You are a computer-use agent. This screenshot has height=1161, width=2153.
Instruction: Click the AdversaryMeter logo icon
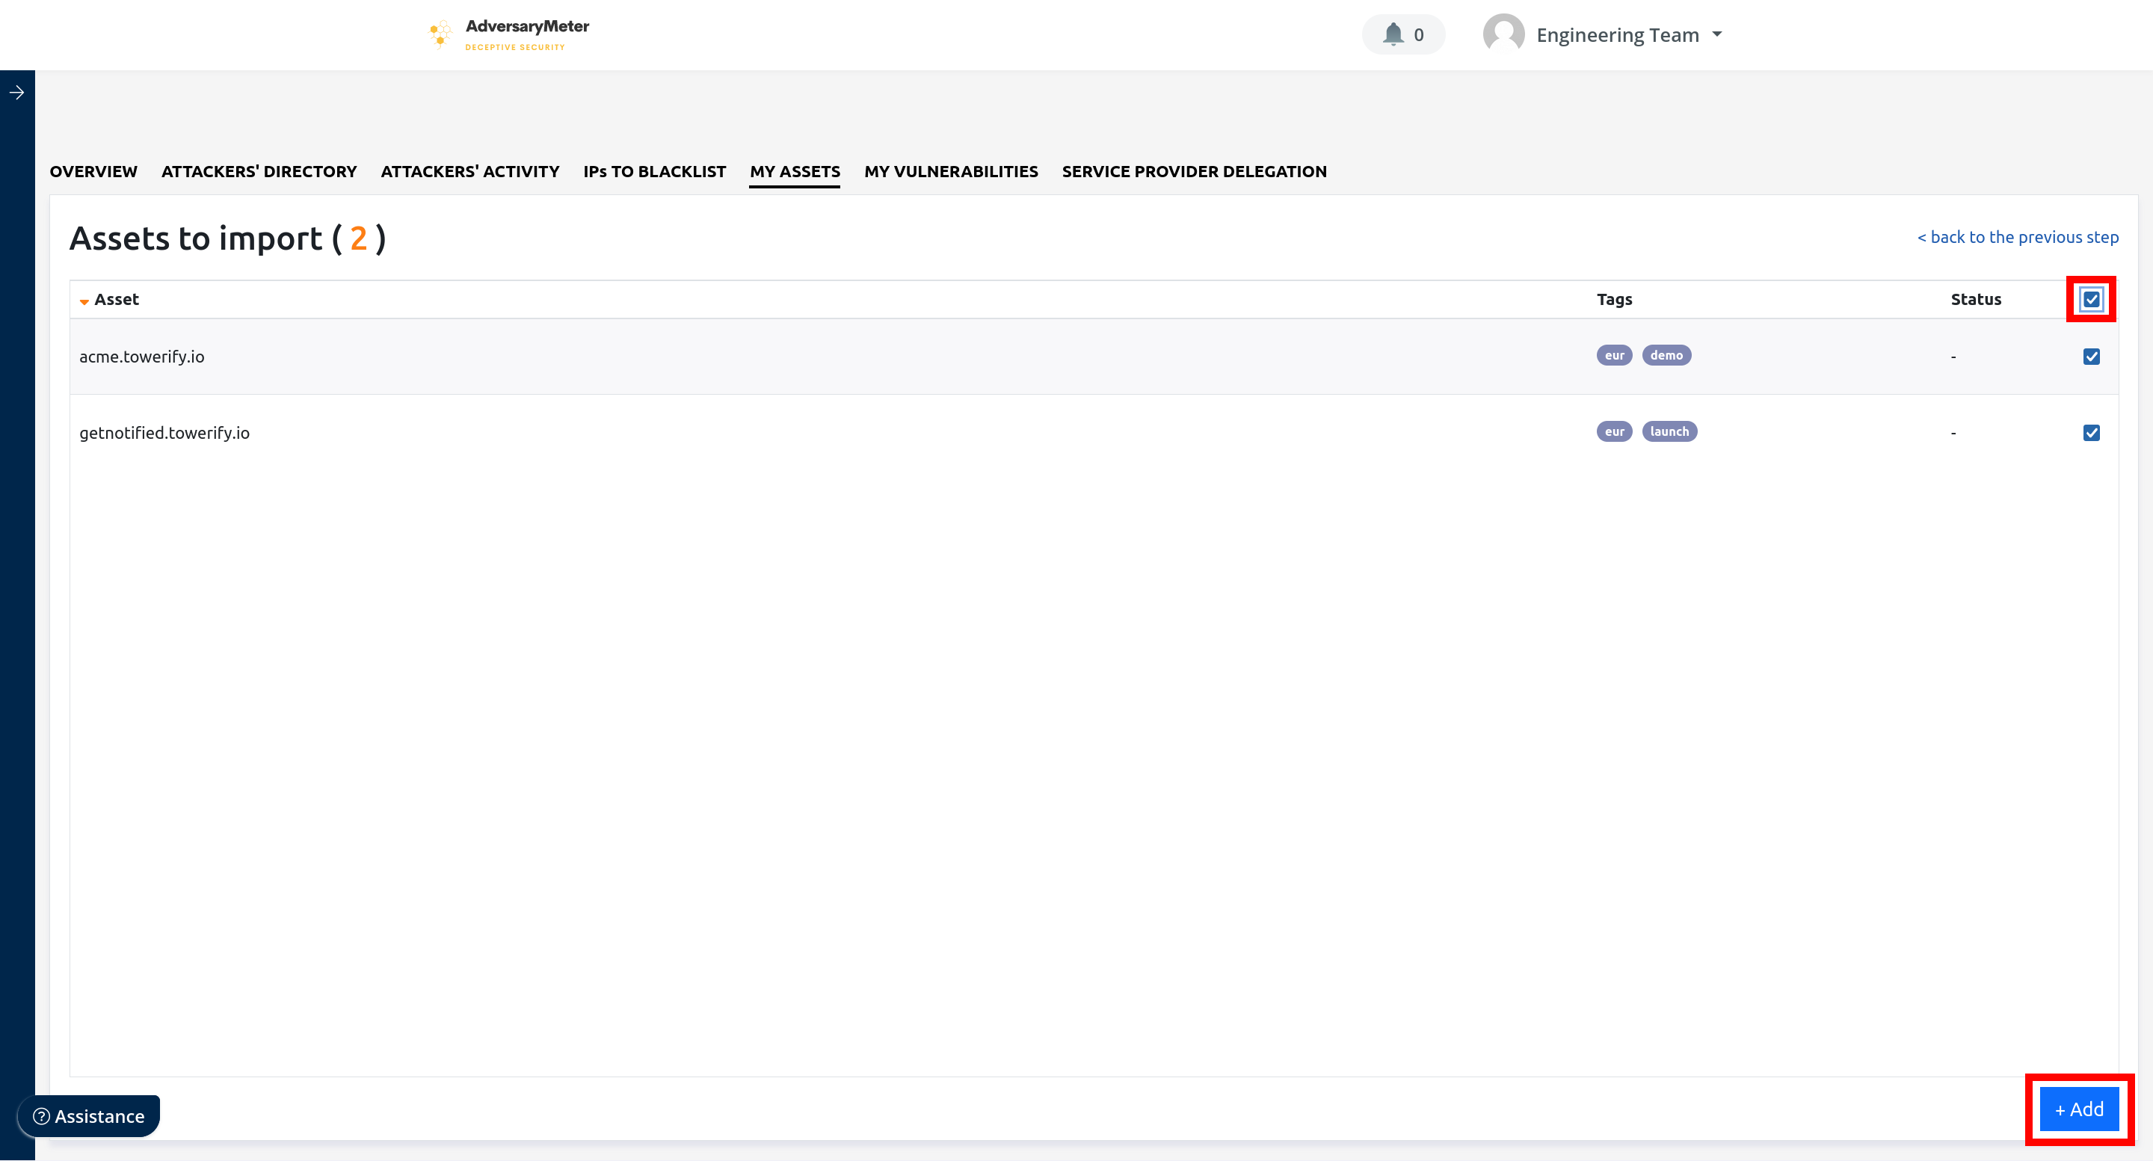[440, 34]
